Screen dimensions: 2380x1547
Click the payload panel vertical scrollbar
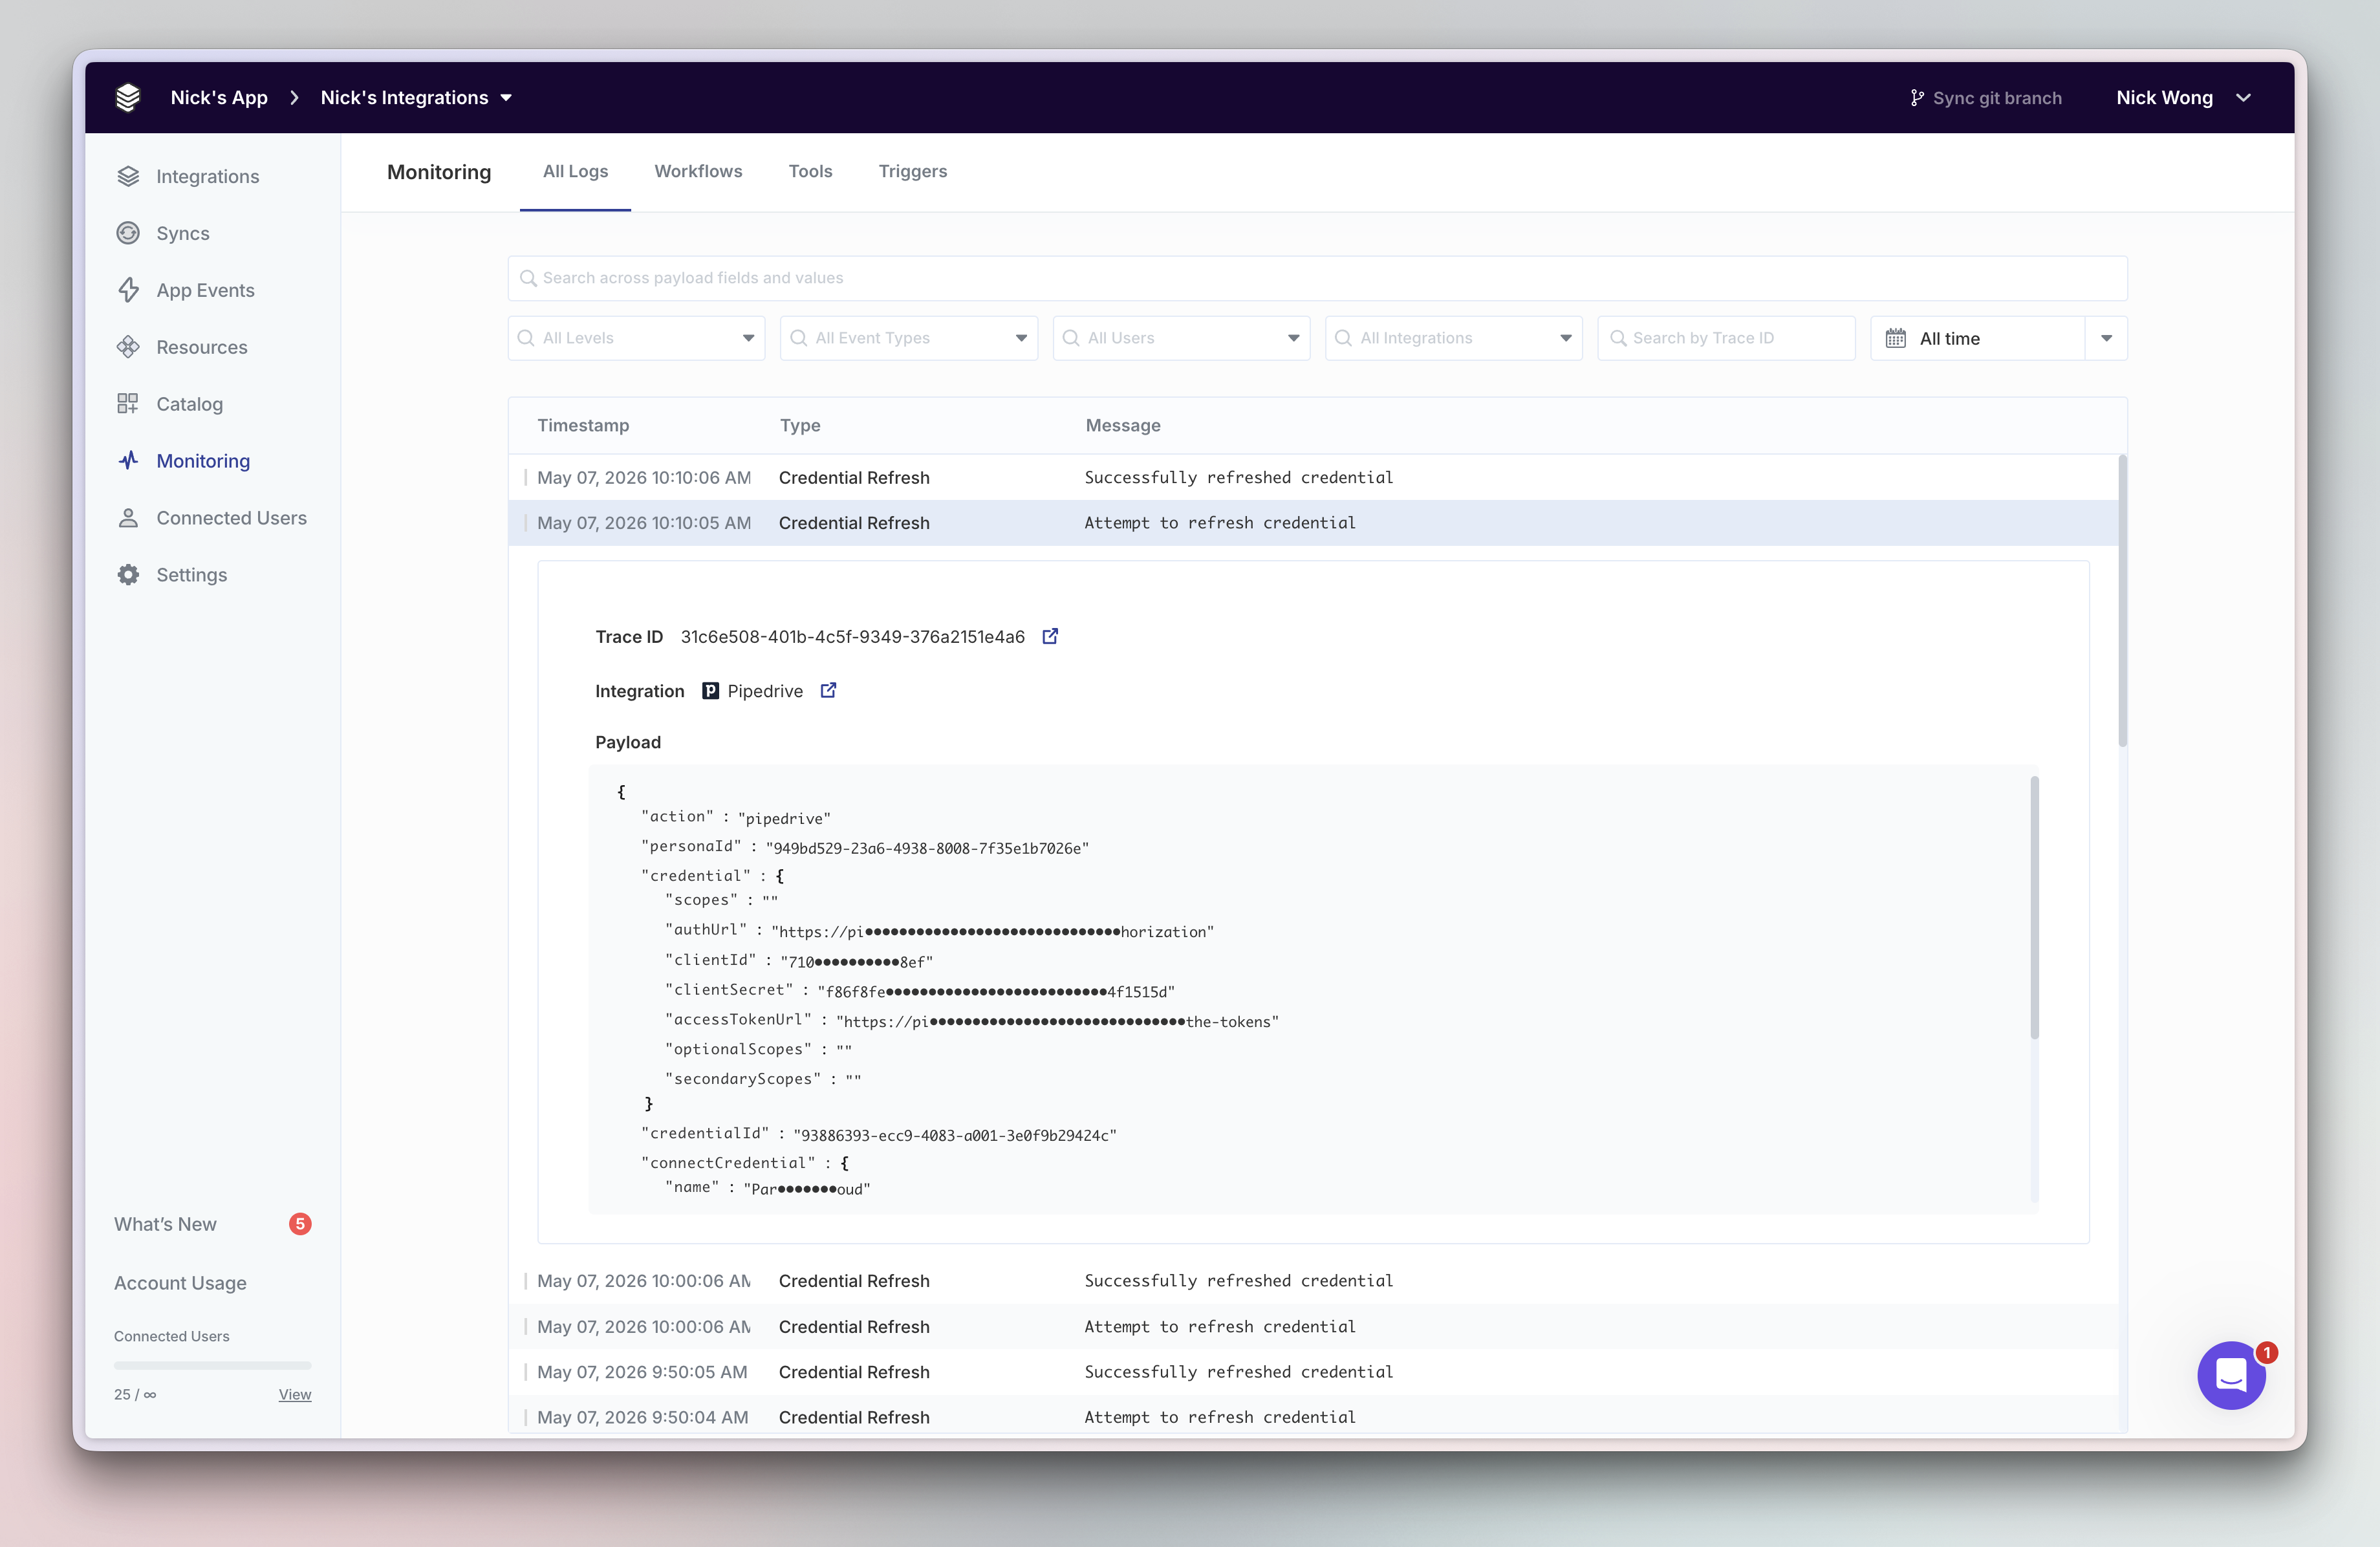[2034, 908]
